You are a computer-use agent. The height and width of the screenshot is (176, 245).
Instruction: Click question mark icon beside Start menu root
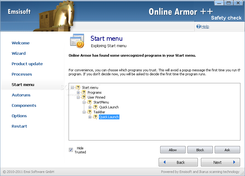tap(78, 88)
